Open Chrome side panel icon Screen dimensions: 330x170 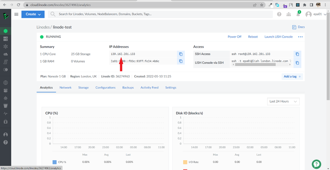pyautogui.click(x=312, y=5)
